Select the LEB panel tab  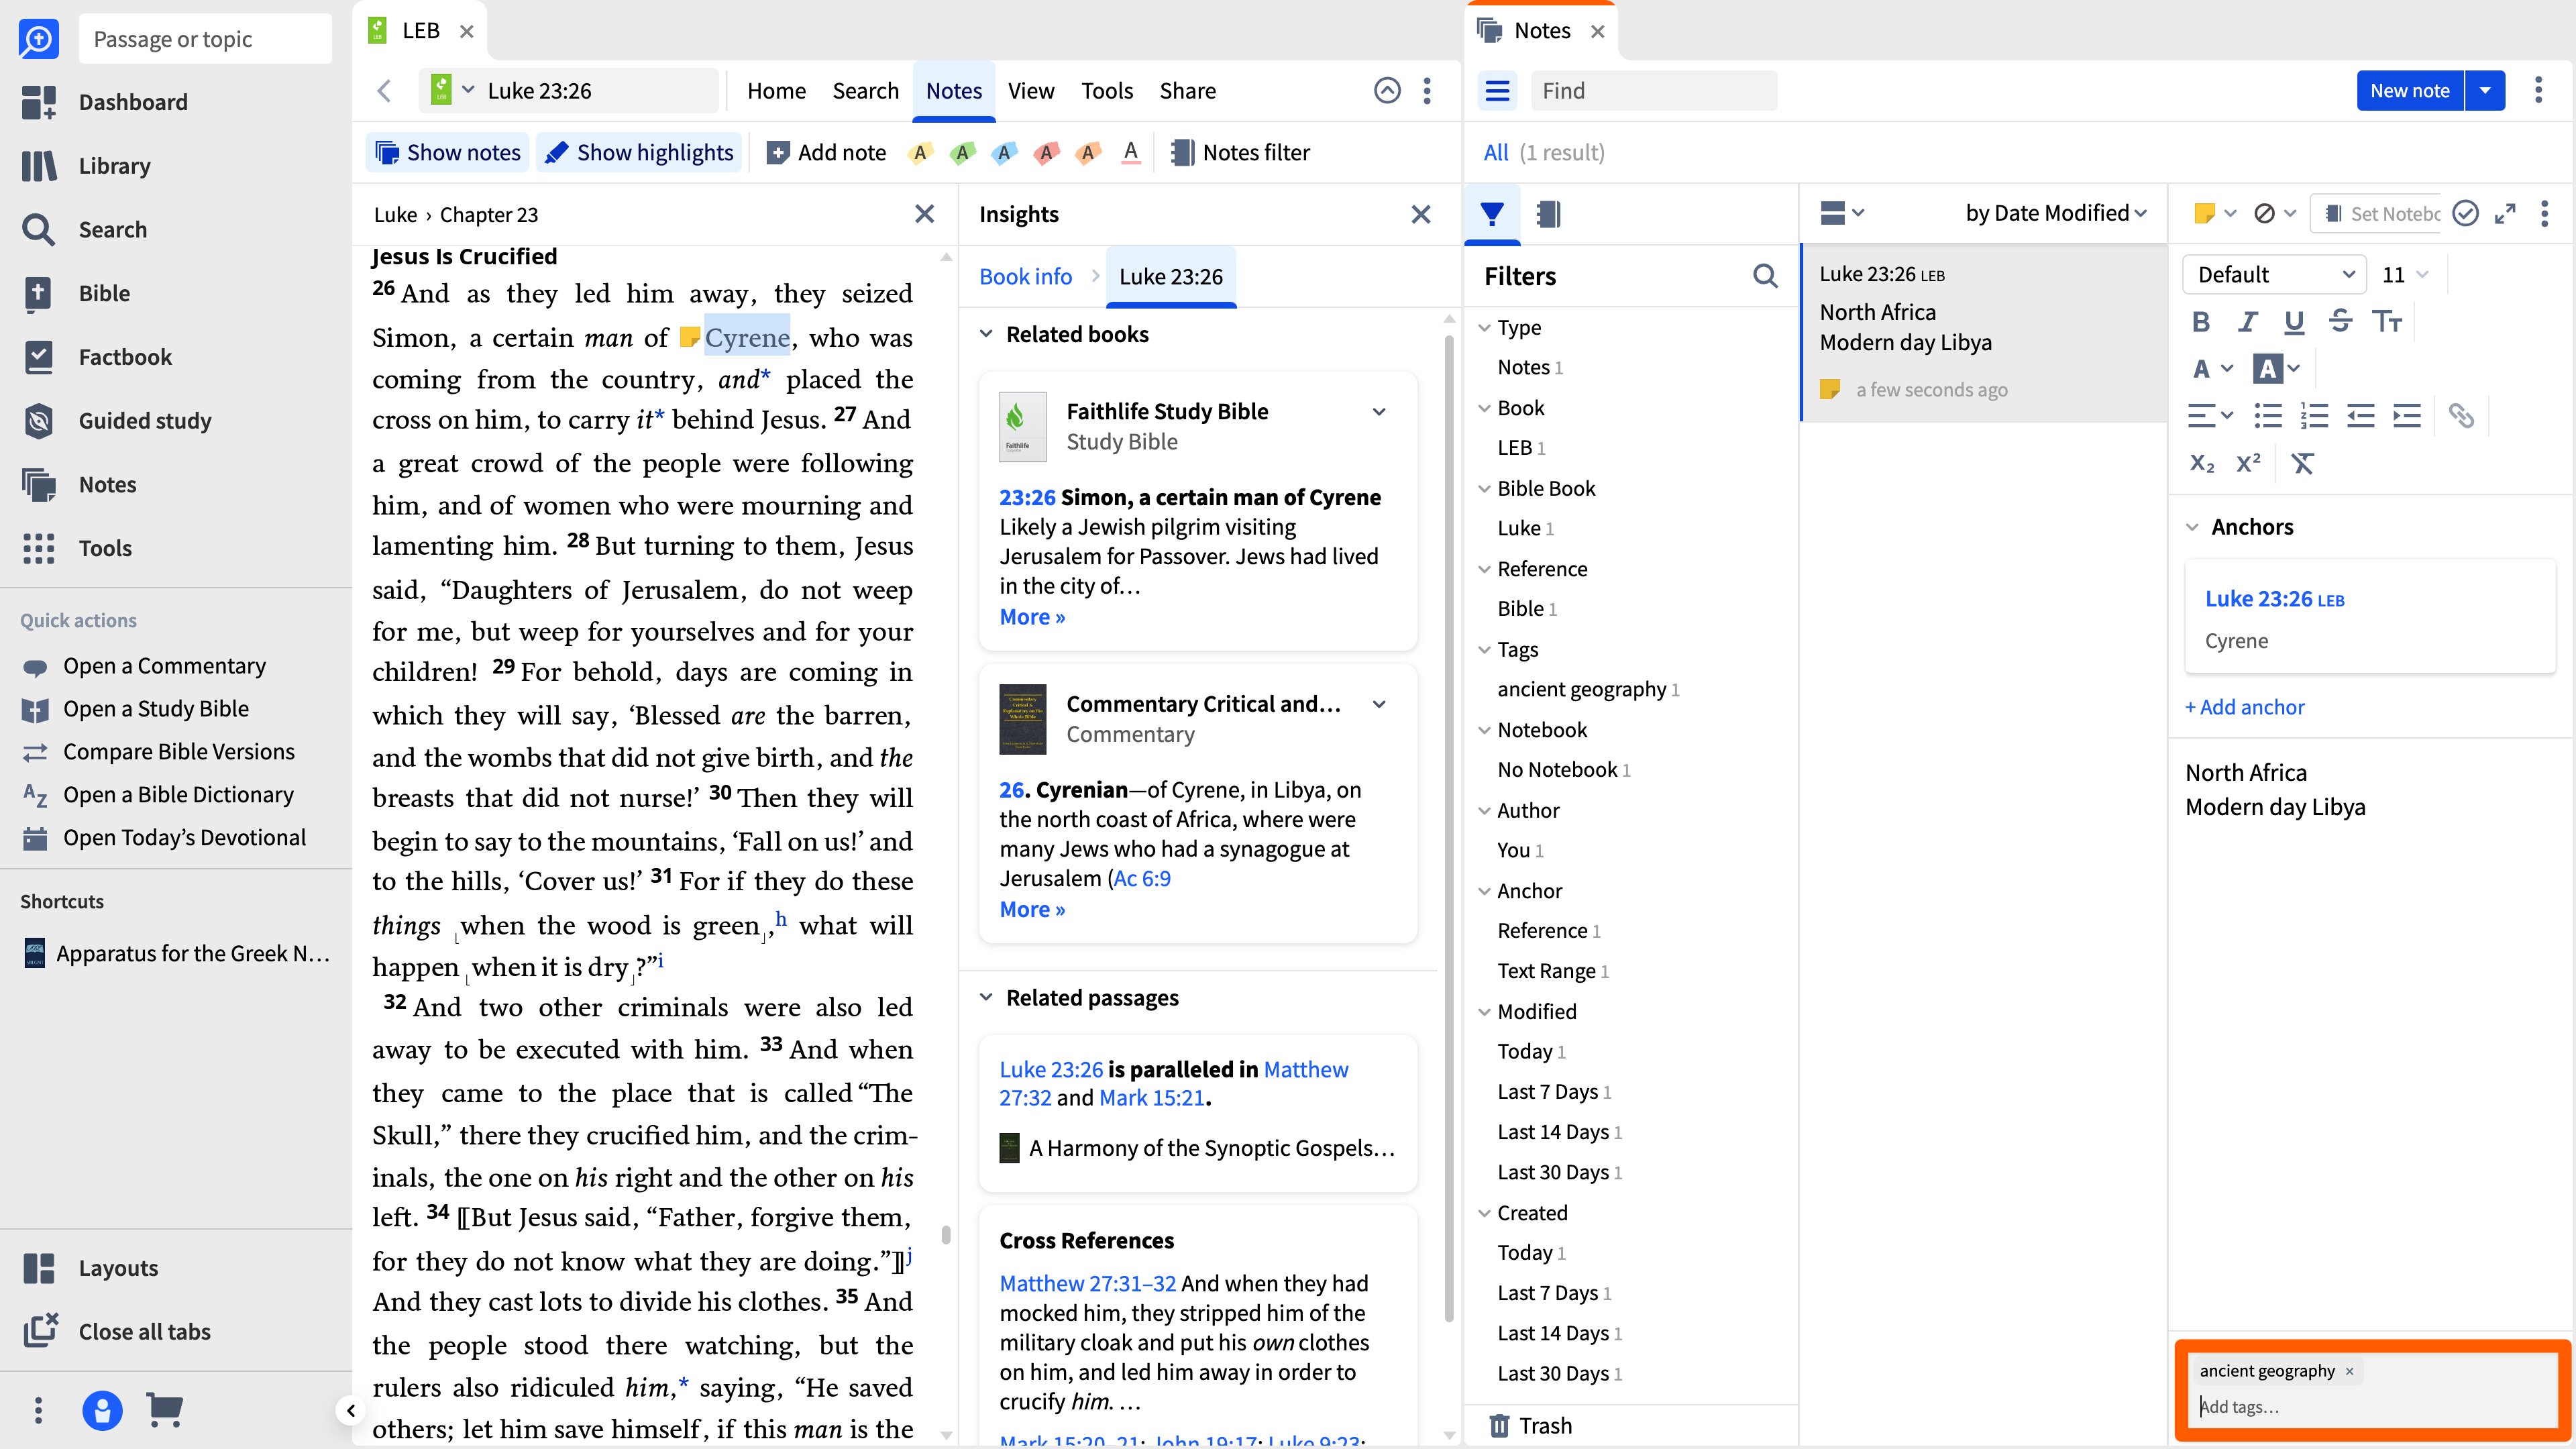420,30
